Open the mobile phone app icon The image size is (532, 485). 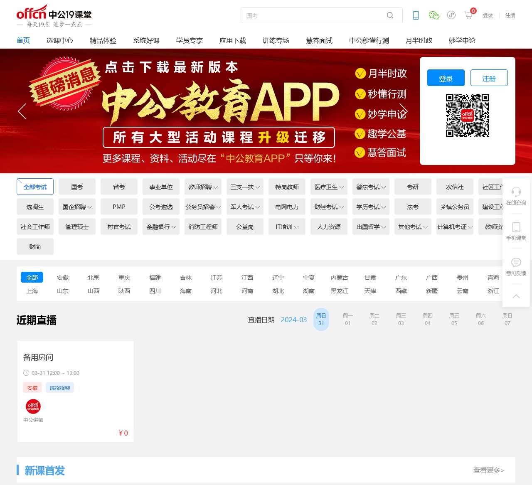[416, 15]
